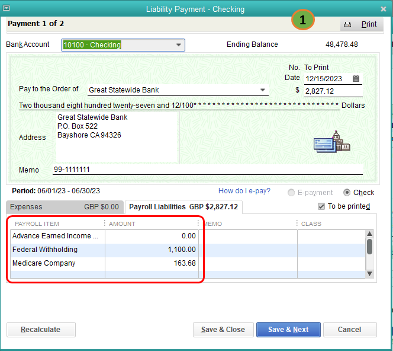
Task: Click the AMOUNT column header
Action: click(x=122, y=224)
